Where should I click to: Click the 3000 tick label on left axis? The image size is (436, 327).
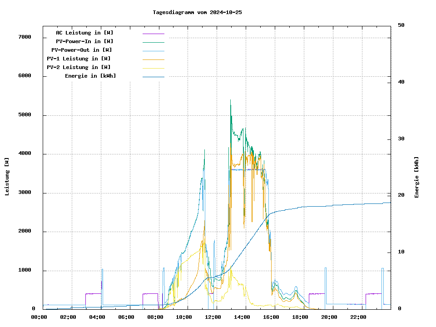pyautogui.click(x=25, y=193)
